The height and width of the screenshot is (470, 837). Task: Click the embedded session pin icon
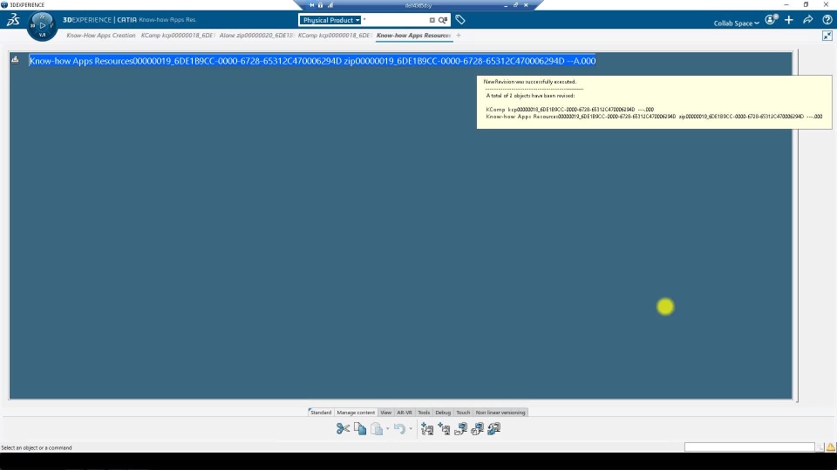click(312, 5)
